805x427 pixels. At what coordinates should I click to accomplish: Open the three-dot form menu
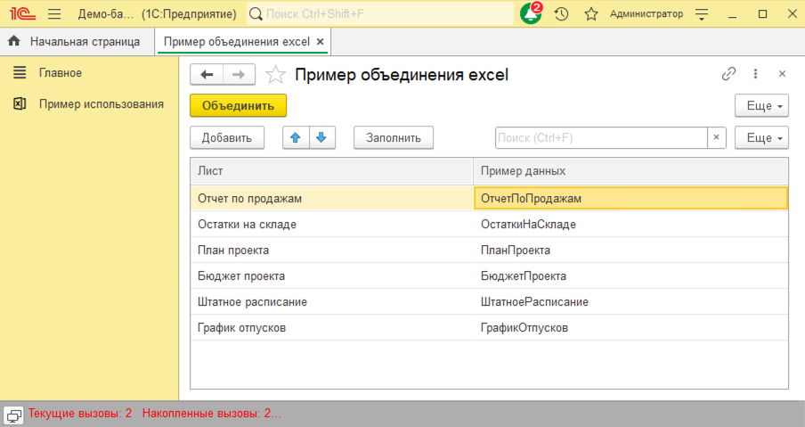[x=755, y=74]
